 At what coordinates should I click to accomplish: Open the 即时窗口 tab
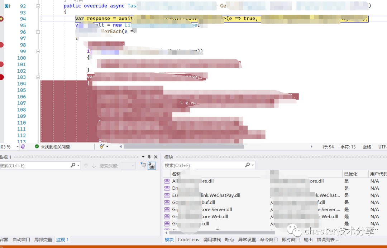pos(291,240)
